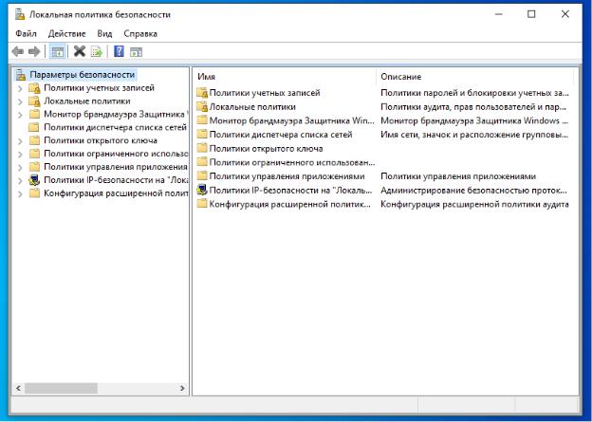Click the Политики учетных записей list folder icon

pos(202,93)
